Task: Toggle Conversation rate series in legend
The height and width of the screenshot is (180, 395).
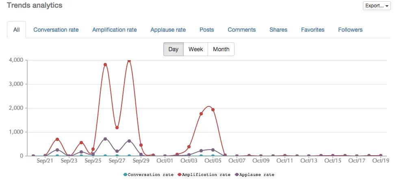Action: [x=148, y=174]
